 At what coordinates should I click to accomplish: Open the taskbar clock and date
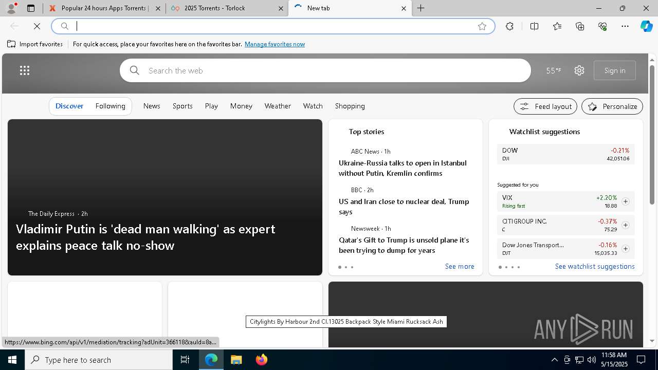point(614,360)
